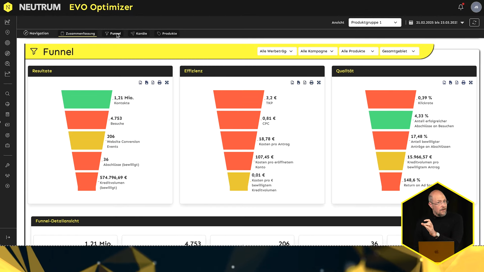Screen dimensions: 484x272
Task: Export the Resultate chart as Excel file
Action: [x=153, y=83]
